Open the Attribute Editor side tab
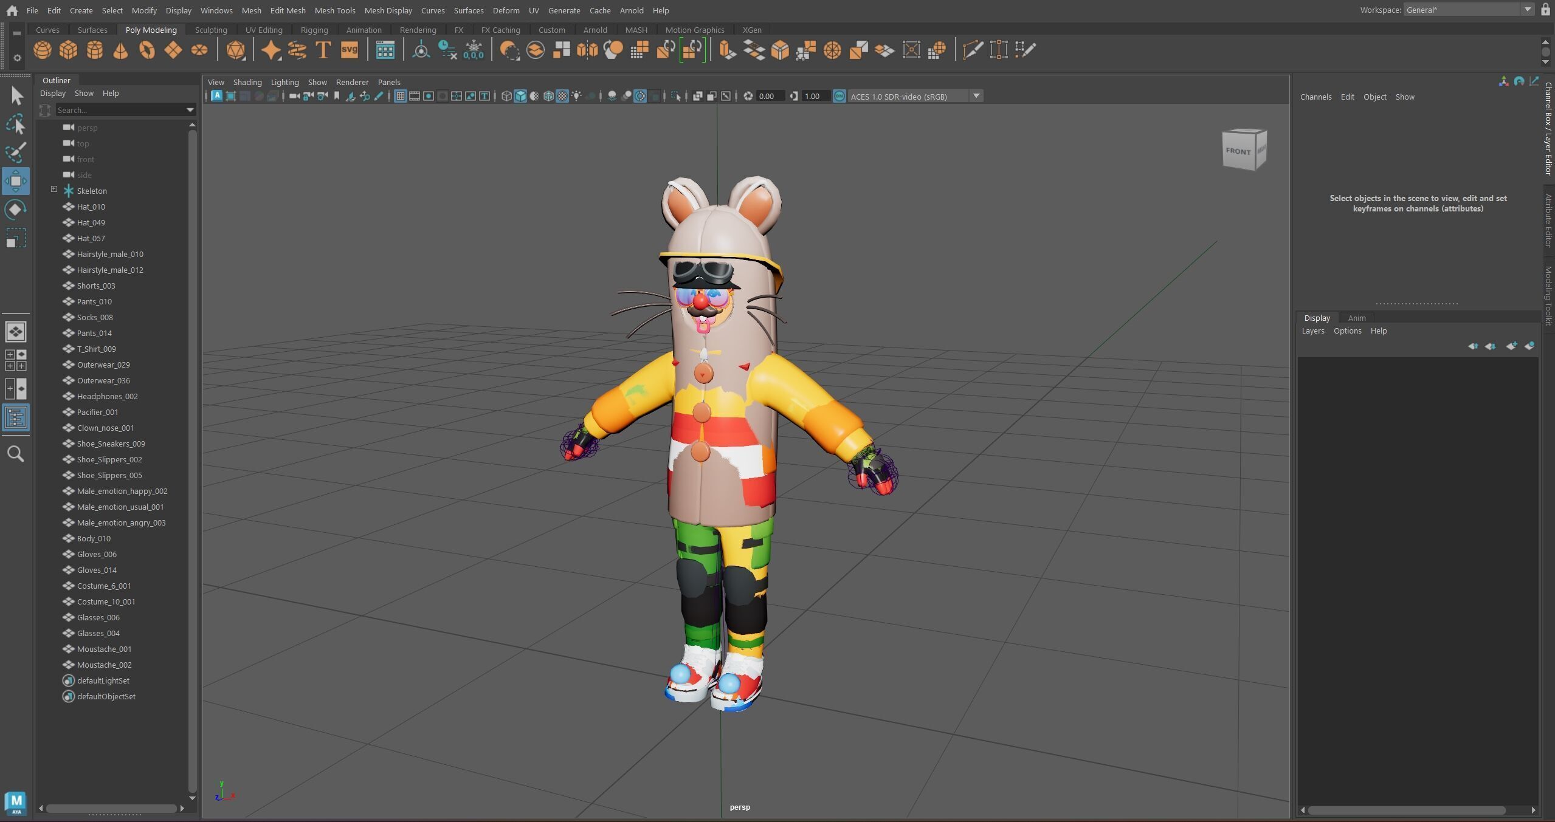Image resolution: width=1555 pixels, height=822 pixels. tap(1548, 220)
